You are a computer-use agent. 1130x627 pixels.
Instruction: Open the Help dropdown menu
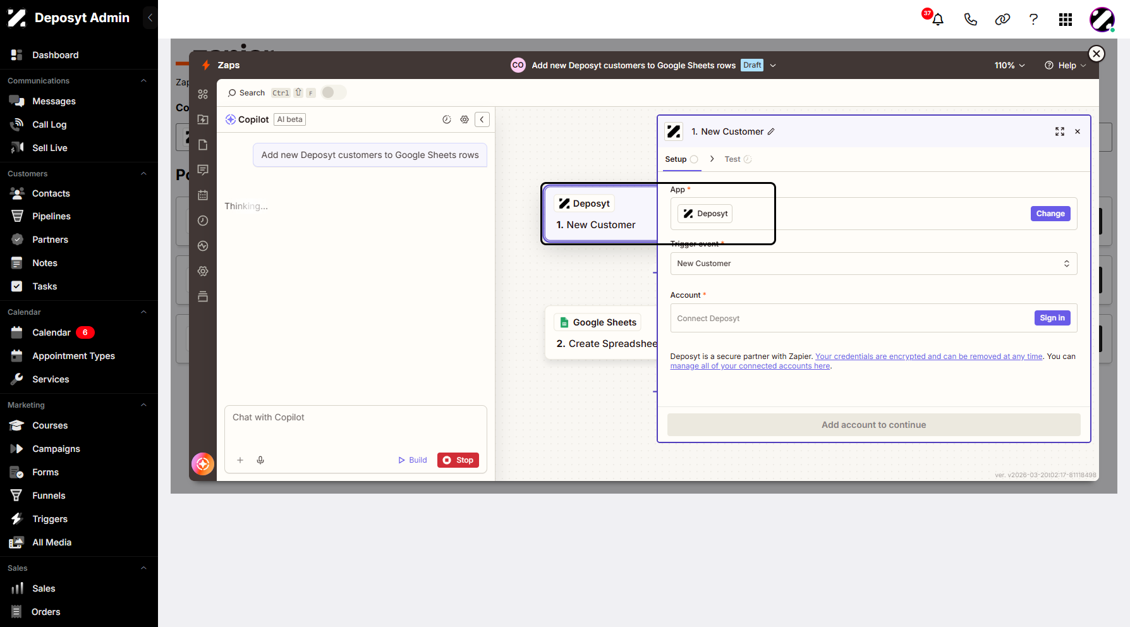(1066, 65)
